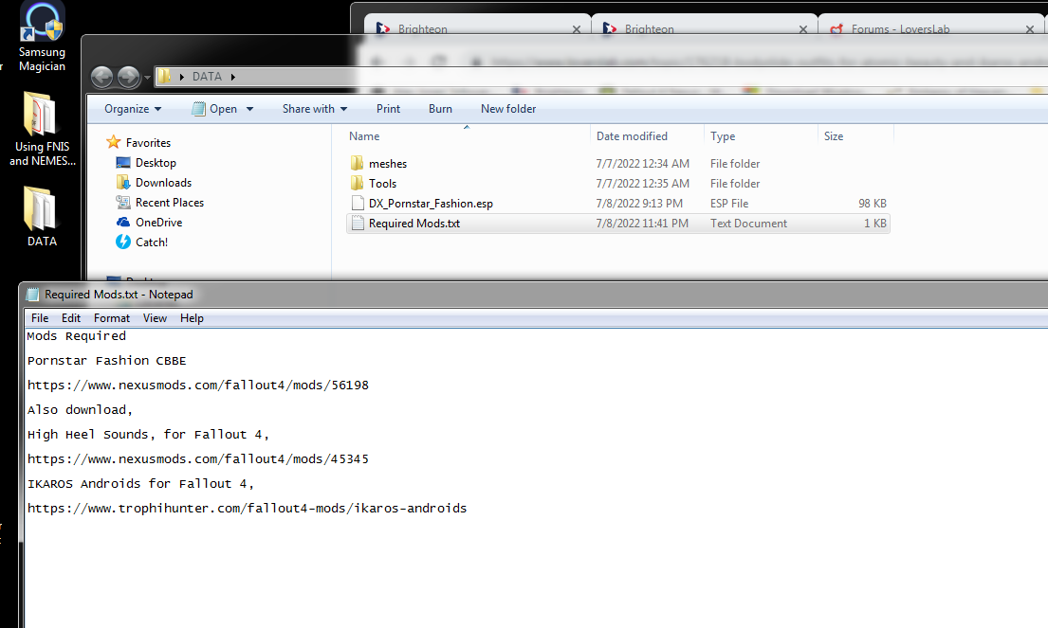The width and height of the screenshot is (1048, 628).
Task: Click Print in the Explorer toolbar
Action: [x=388, y=109]
